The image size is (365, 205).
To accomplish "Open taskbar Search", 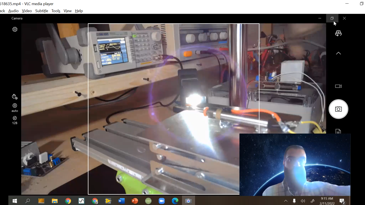I will pos(28,201).
